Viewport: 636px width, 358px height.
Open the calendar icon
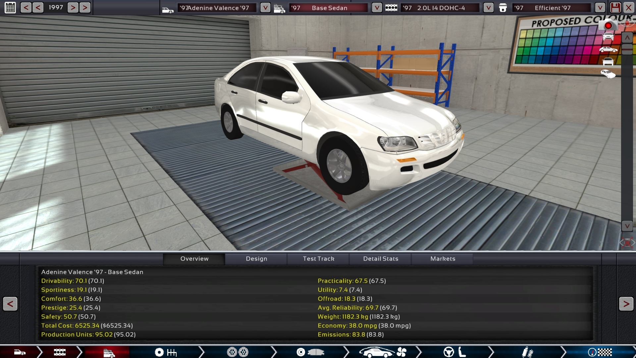tap(10, 7)
